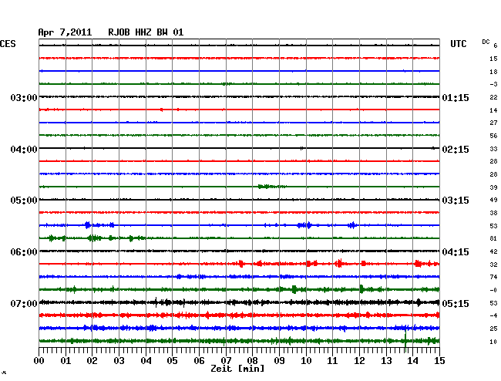Select the UTC label '01:15'

(456, 97)
